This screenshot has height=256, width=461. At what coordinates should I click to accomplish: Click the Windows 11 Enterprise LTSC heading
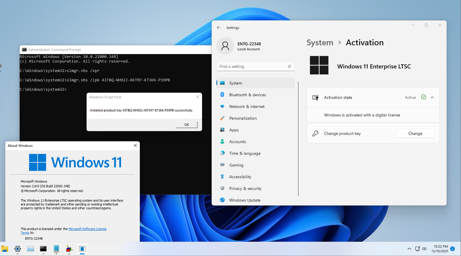pyautogui.click(x=374, y=66)
